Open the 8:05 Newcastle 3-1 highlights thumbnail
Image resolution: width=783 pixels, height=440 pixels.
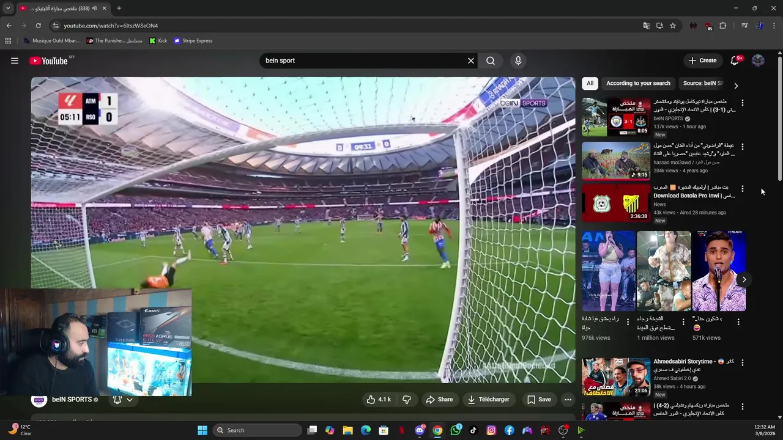click(x=616, y=117)
